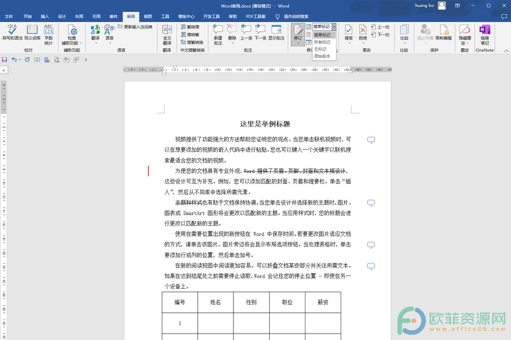Screen dimensions: 511x340
Task: Open 链接笔记 OneNote linked notes
Action: 485,35
